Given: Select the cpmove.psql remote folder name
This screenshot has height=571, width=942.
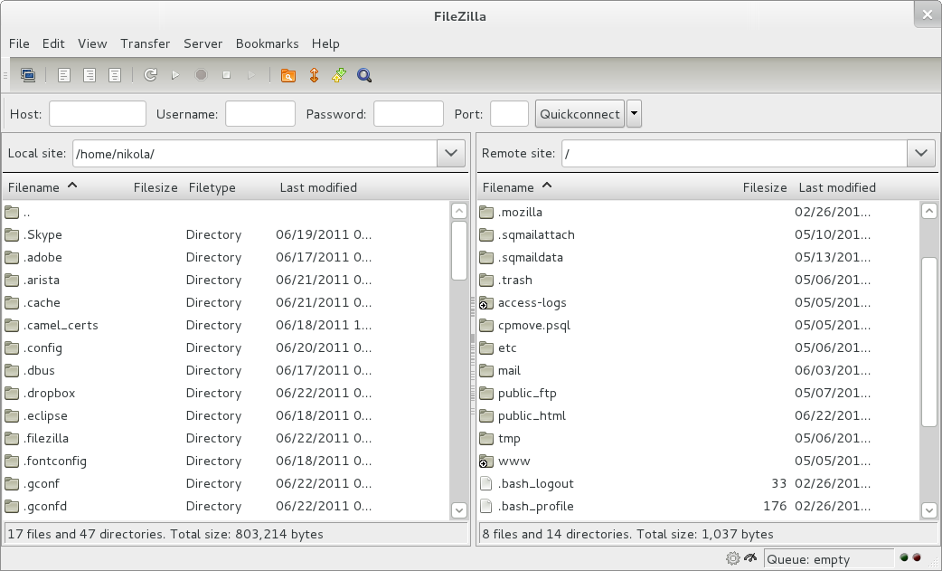Looking at the screenshot, I should click(x=534, y=326).
